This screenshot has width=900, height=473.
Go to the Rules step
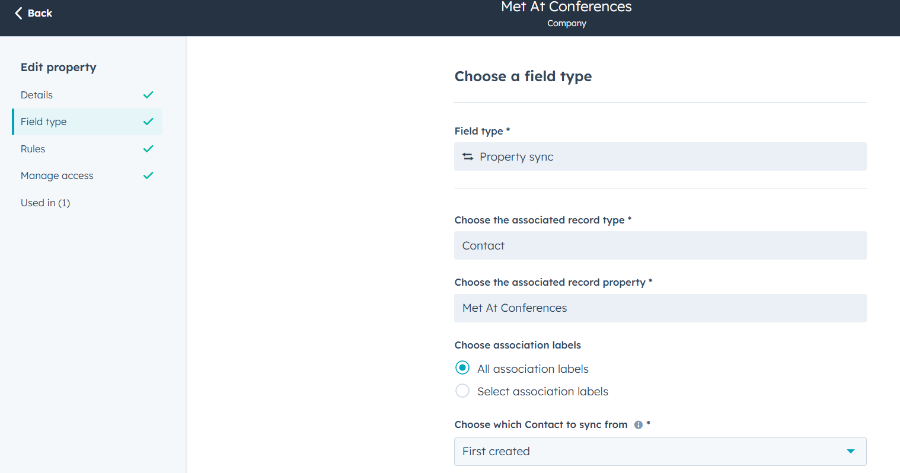click(33, 149)
